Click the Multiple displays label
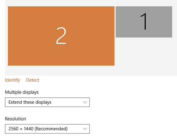177x137 pixels. [x=22, y=92]
